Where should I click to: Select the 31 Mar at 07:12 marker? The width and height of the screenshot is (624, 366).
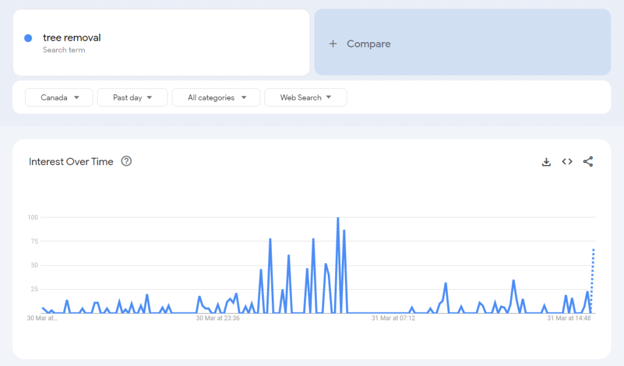coord(393,318)
